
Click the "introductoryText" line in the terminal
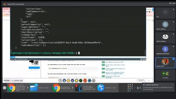pos(35,30)
